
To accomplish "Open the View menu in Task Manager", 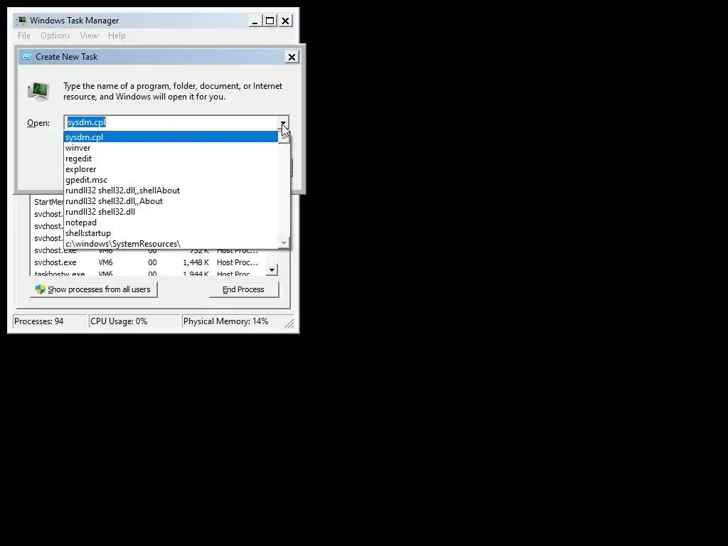I will pos(89,36).
